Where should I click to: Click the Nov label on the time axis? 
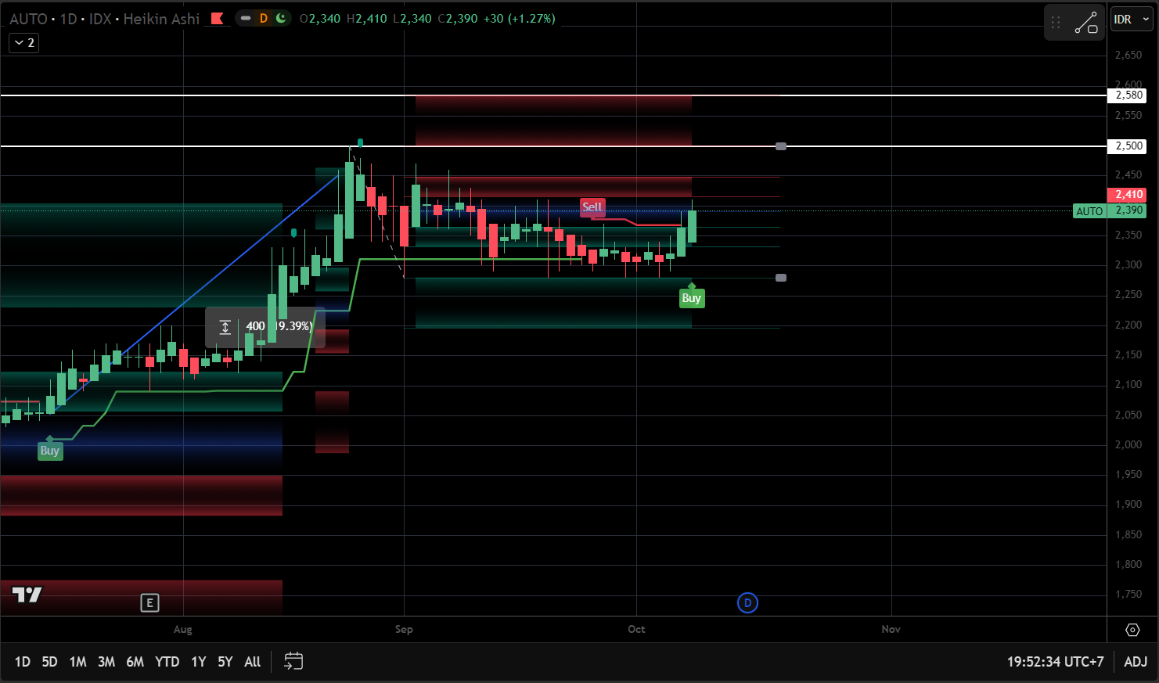[891, 630]
